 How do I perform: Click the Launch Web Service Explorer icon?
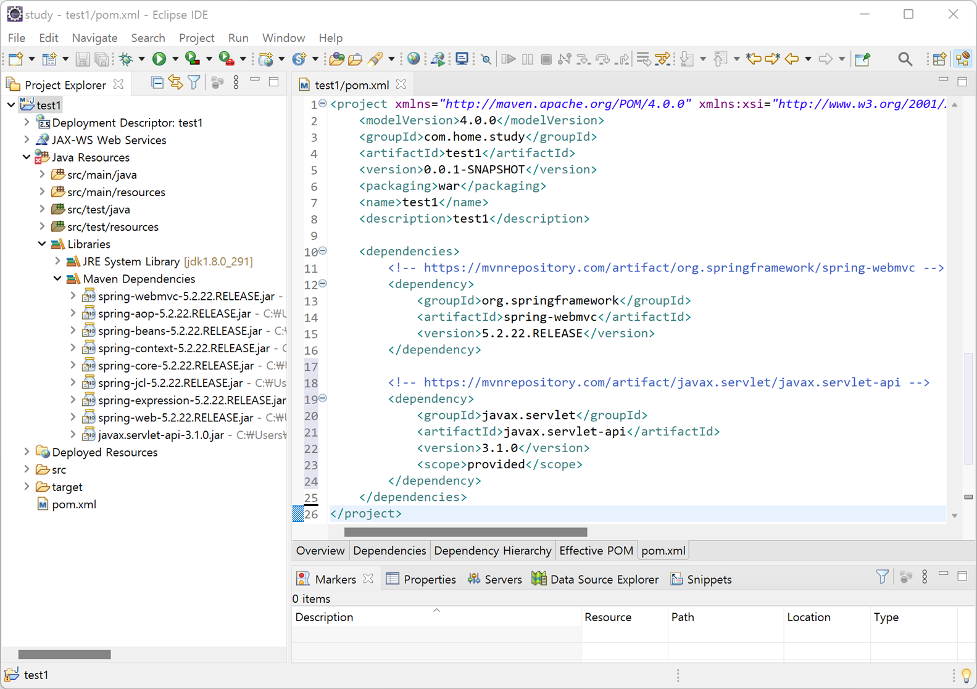point(438,59)
